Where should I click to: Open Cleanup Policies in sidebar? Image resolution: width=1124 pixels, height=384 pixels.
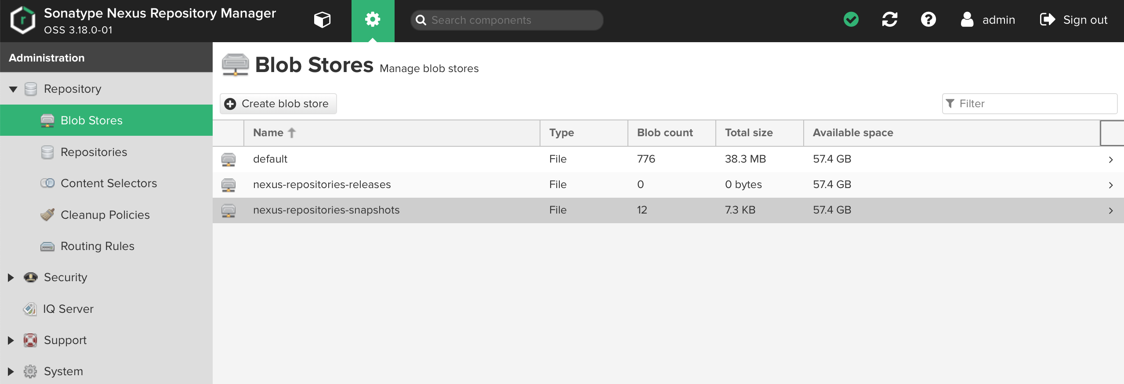pos(106,215)
